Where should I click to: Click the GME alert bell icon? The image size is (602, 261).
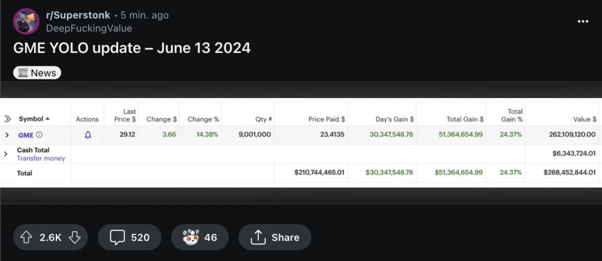pos(88,135)
